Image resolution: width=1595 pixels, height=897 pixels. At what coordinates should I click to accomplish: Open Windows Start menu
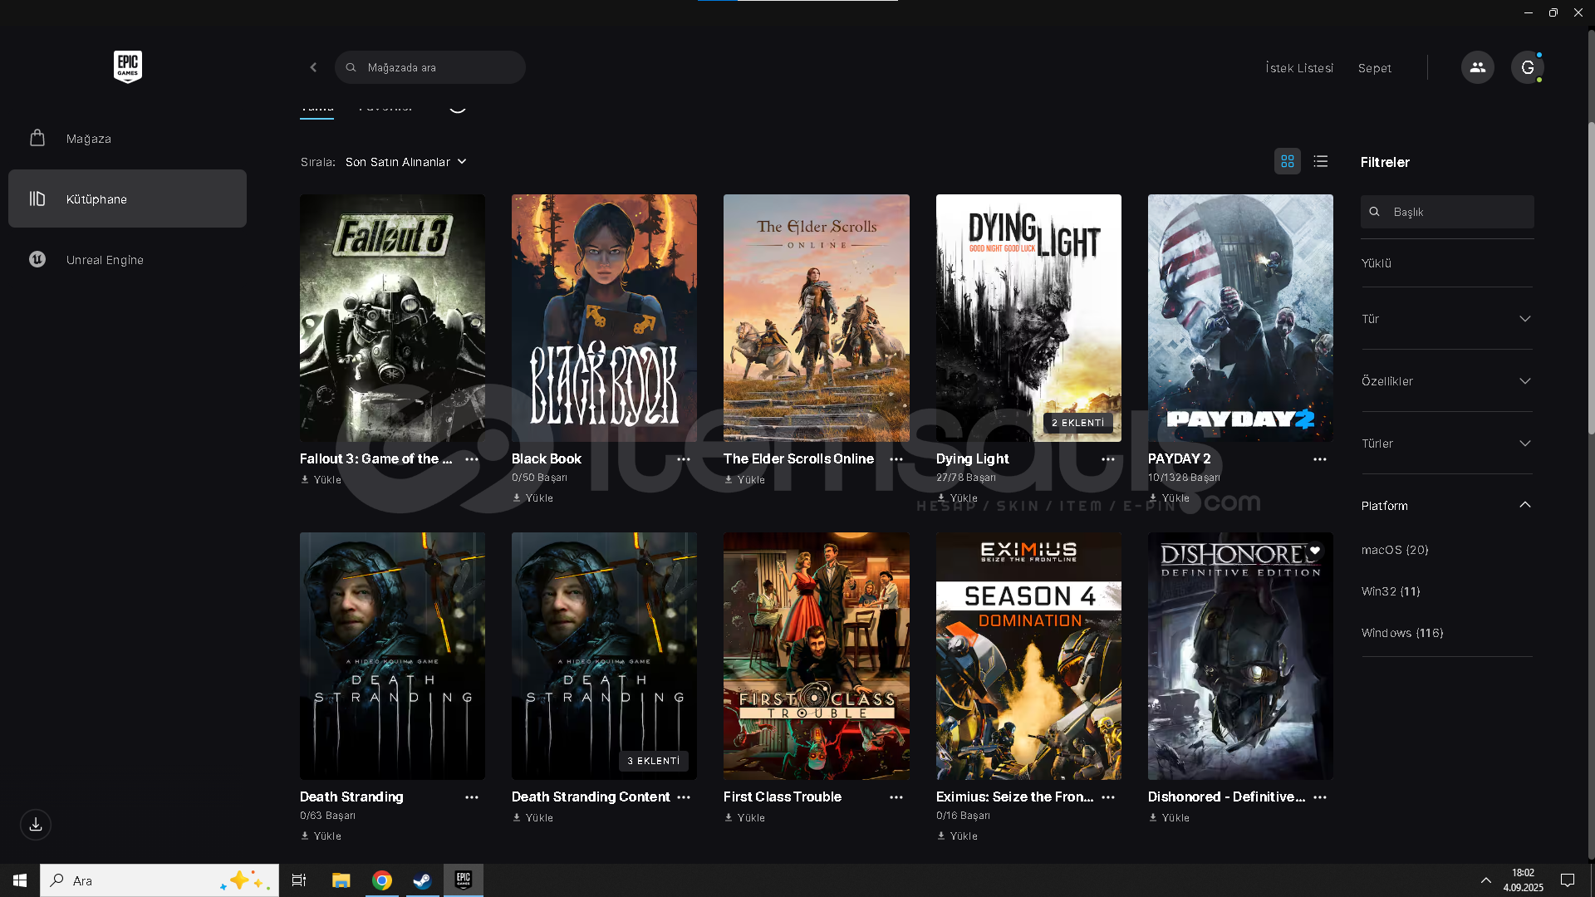point(20,880)
